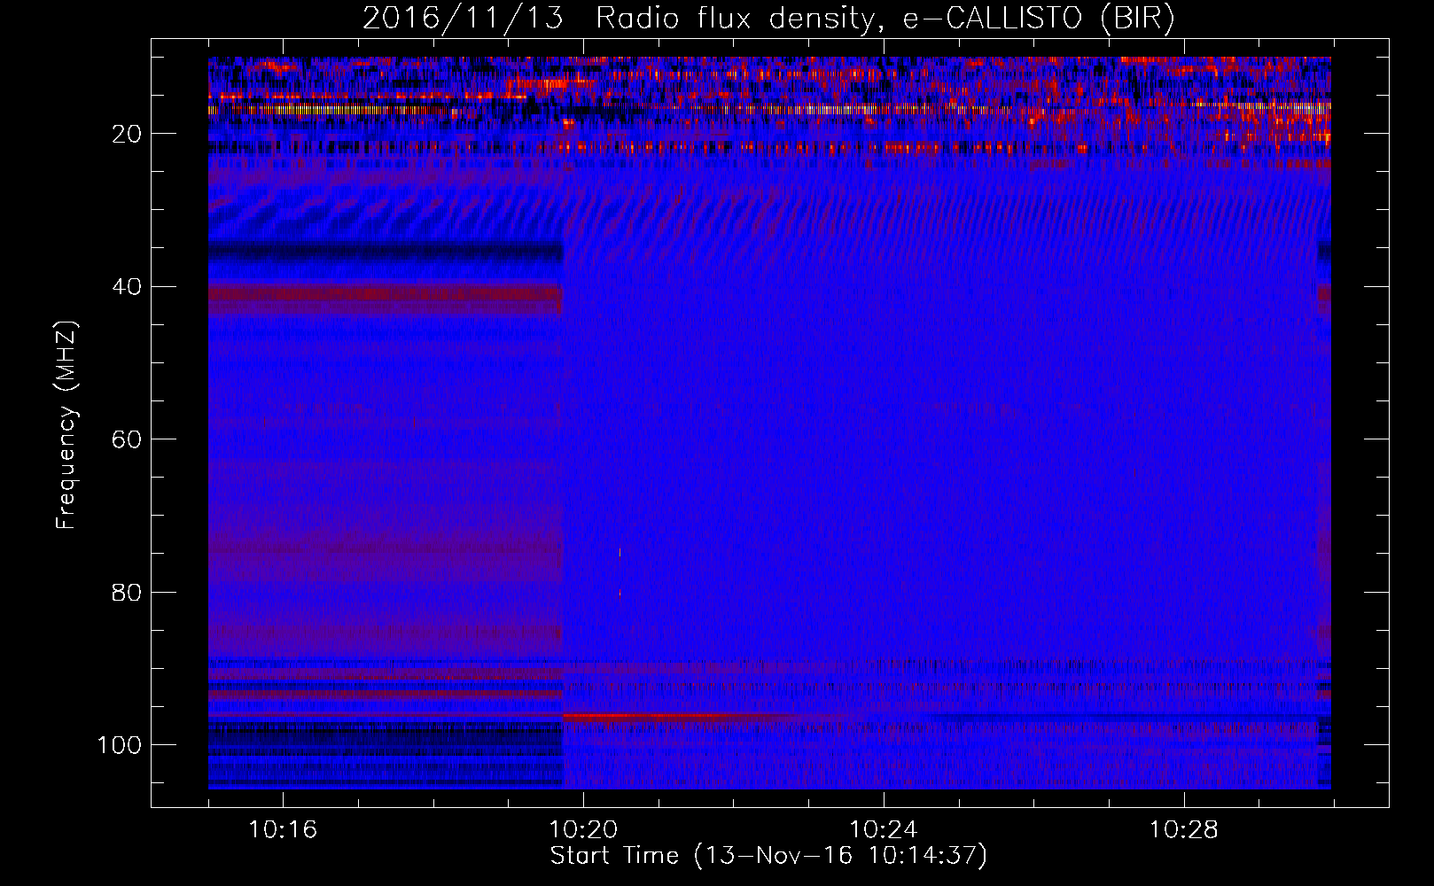
Task: Click the '10:24' time tick label
Action: pos(884,830)
